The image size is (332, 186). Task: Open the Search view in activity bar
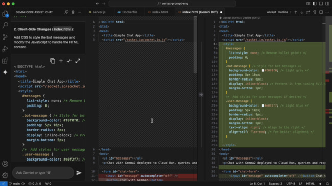[5, 25]
